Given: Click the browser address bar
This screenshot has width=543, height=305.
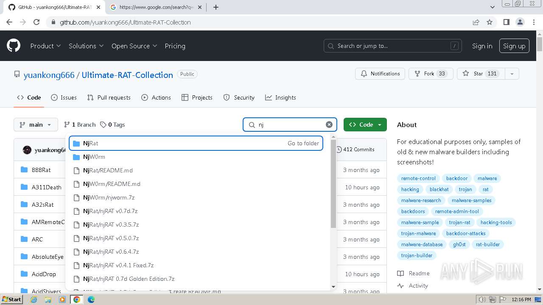Looking at the screenshot, I should pyautogui.click(x=259, y=22).
